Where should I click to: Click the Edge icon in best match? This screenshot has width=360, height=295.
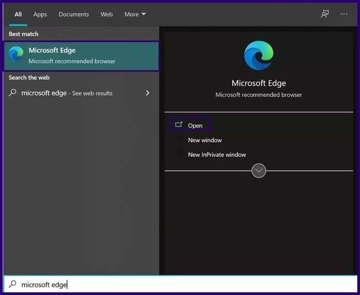point(16,54)
